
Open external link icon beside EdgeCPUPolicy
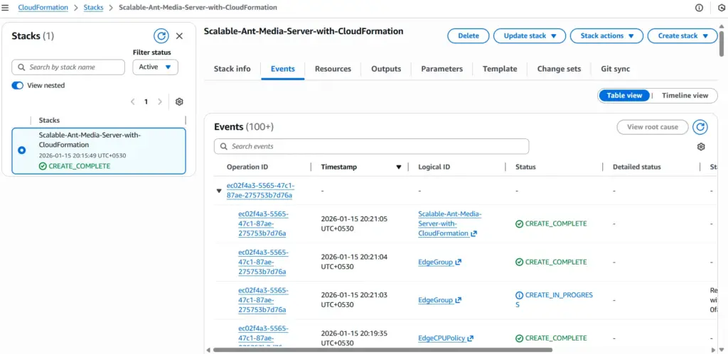click(471, 338)
